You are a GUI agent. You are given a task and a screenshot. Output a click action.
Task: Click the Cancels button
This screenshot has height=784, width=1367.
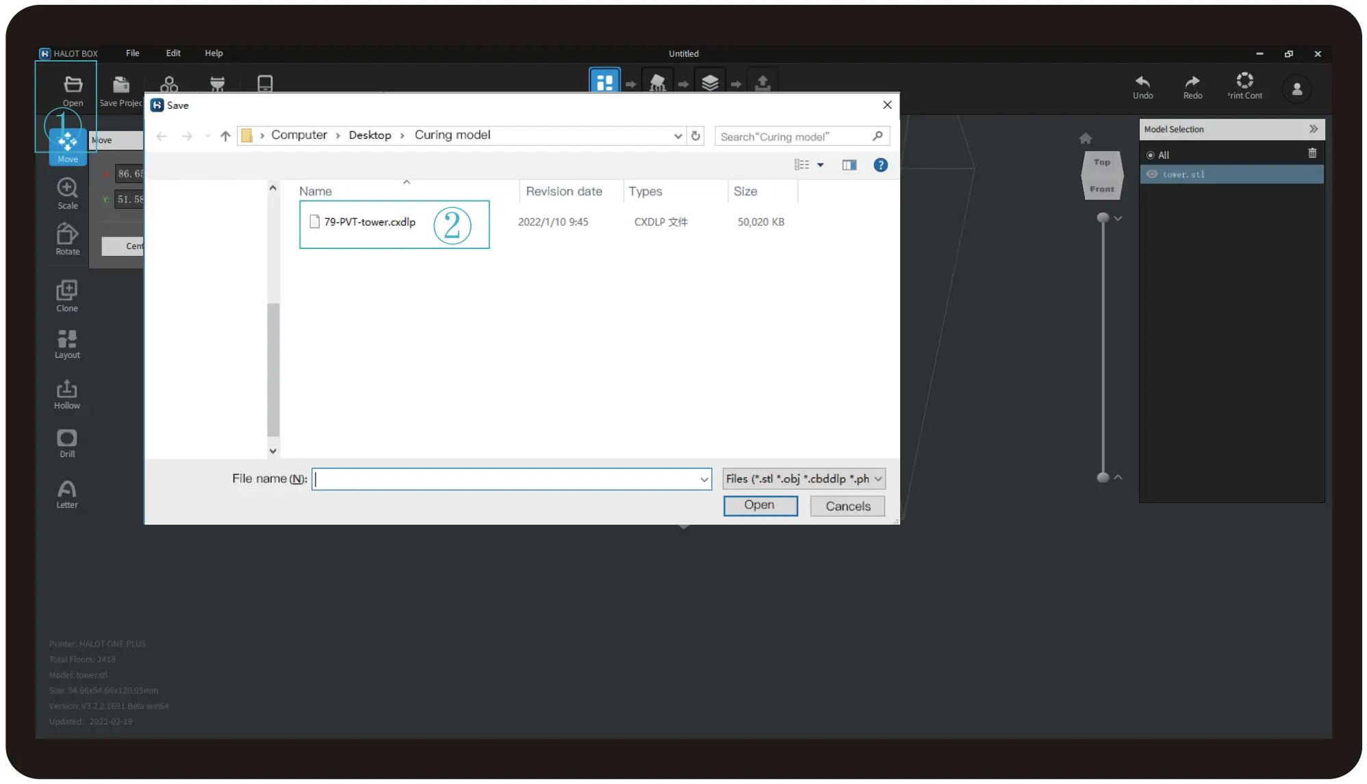tap(847, 506)
